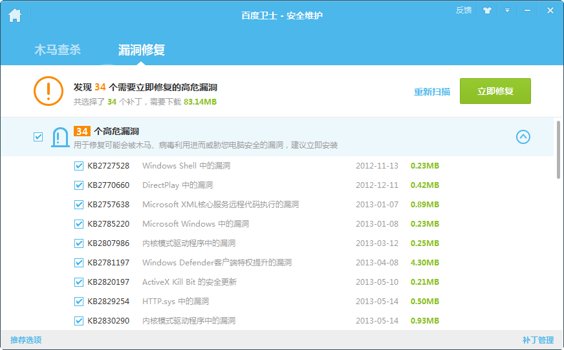This screenshot has width=564, height=350.
Task: Click 'Microsoft XML核心服务远程代码执行的漏洞' text
Action: point(221,205)
